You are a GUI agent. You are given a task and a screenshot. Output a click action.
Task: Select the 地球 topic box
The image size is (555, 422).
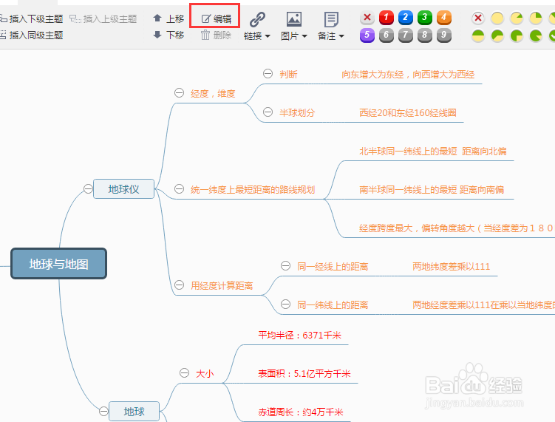coord(135,412)
